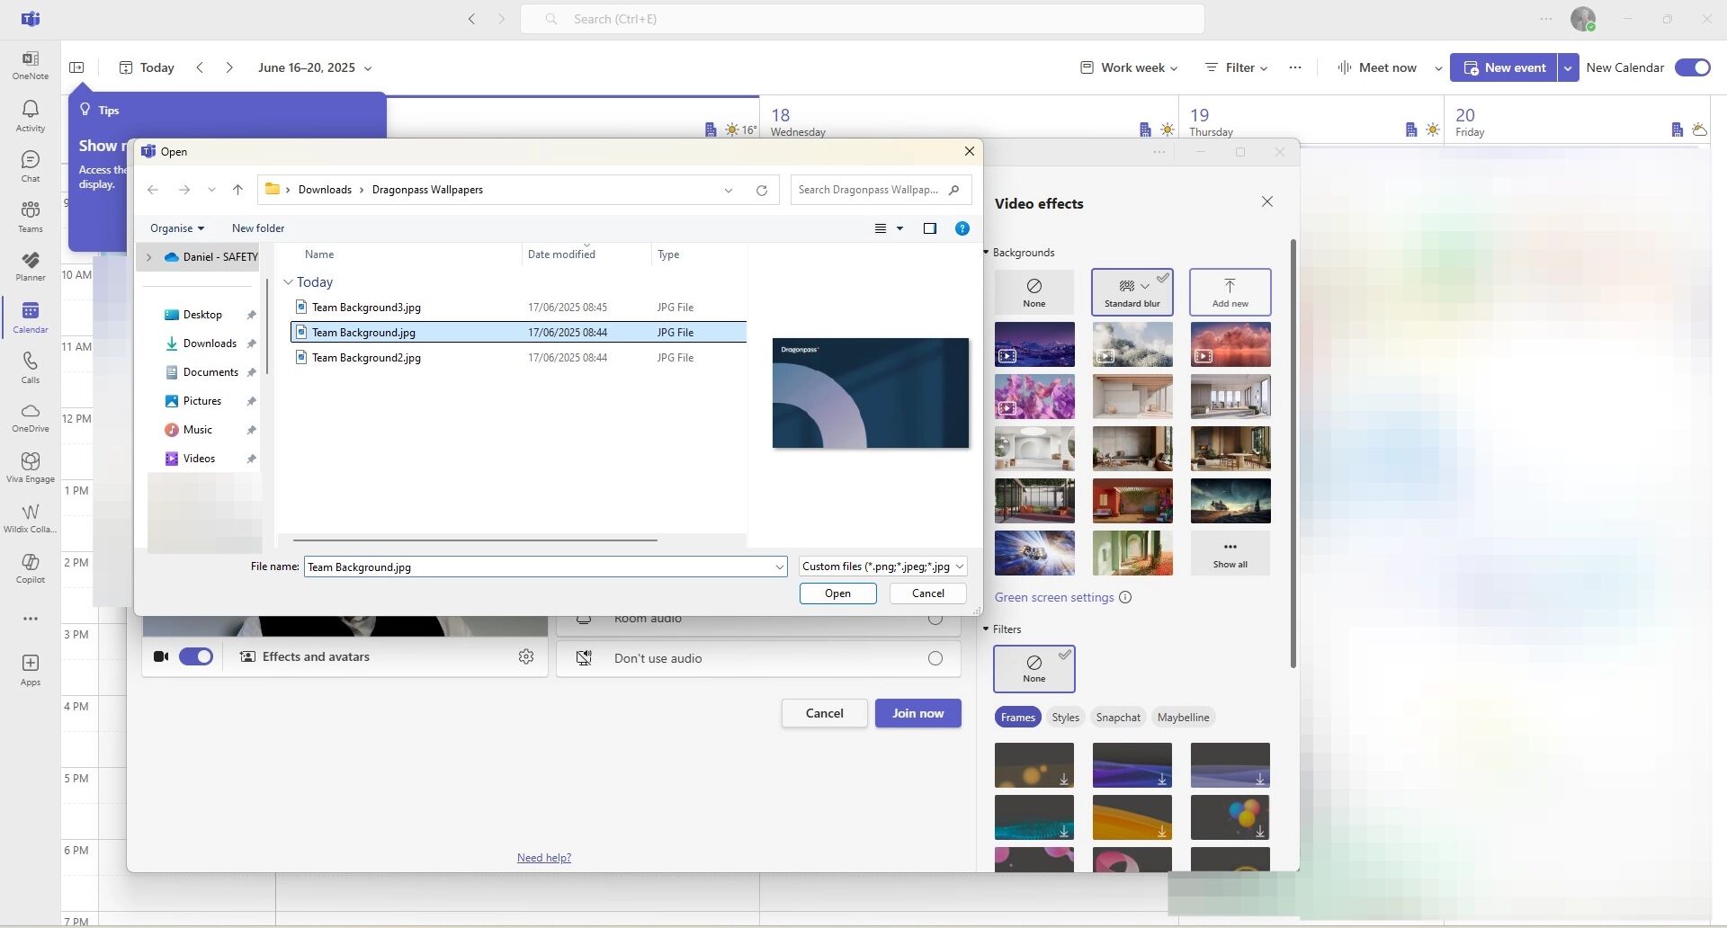Viewport: 1727px width, 928px height.
Task: Open the Chat icon in the sidebar
Action: 30,165
